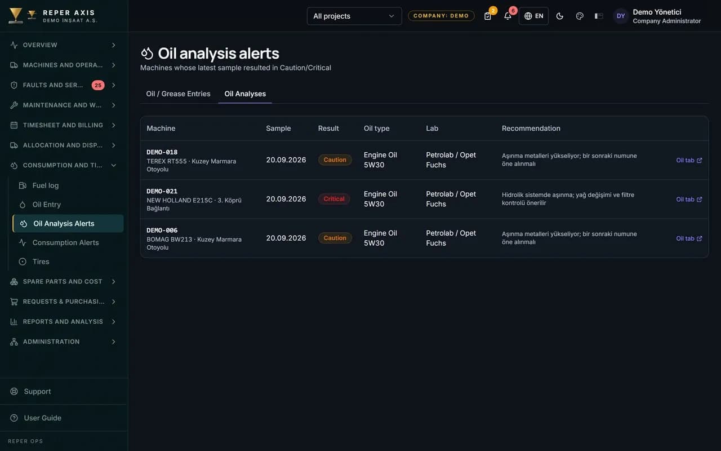Open Oil Analysis Alerts menu item

[68, 223]
